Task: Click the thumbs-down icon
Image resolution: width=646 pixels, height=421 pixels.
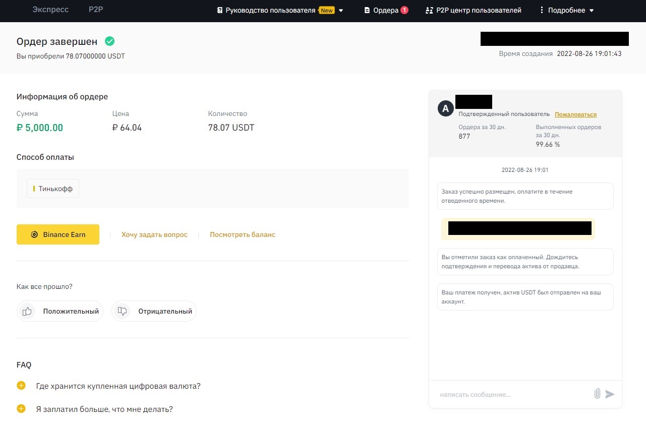Action: click(122, 311)
